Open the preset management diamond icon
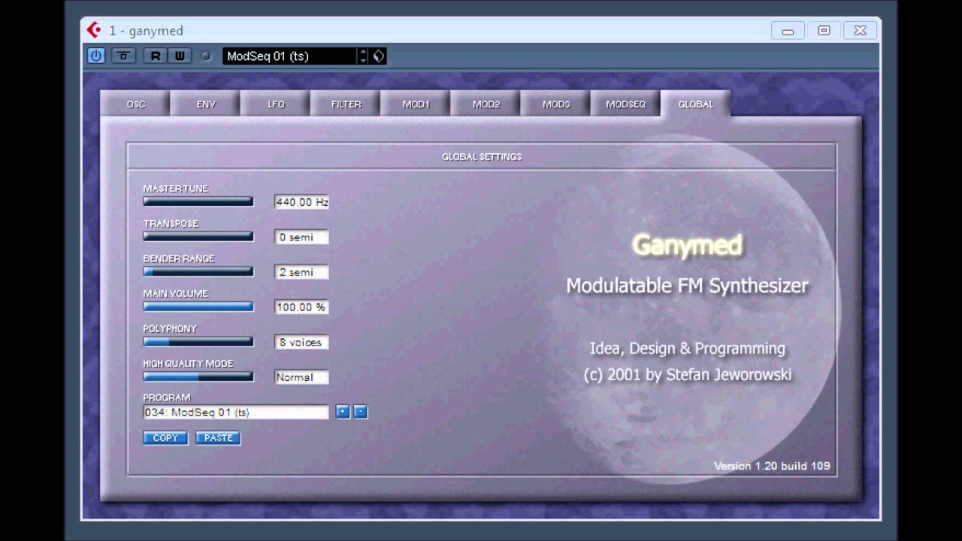Viewport: 962px width, 541px height. coord(378,56)
